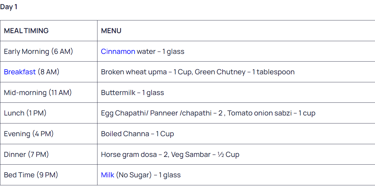Open the Milk link
The width and height of the screenshot is (375, 188).
click(x=108, y=175)
